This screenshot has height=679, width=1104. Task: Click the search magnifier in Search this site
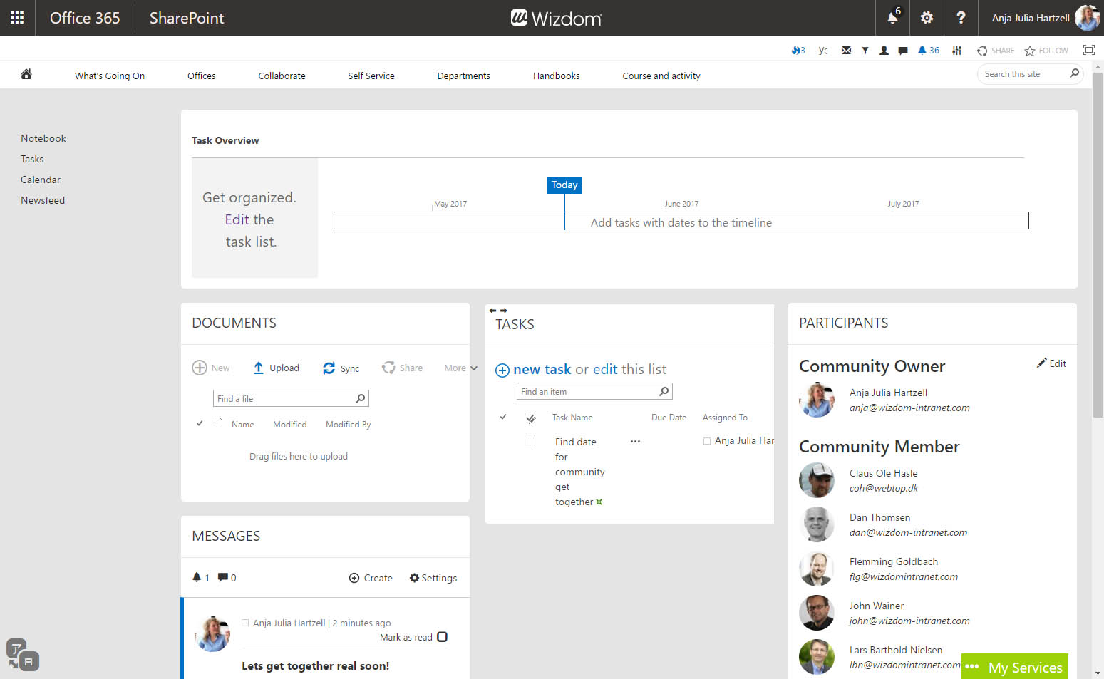[1074, 73]
